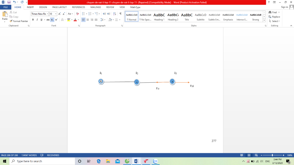Justify paragraph text
294x165 pixels.
point(96,20)
